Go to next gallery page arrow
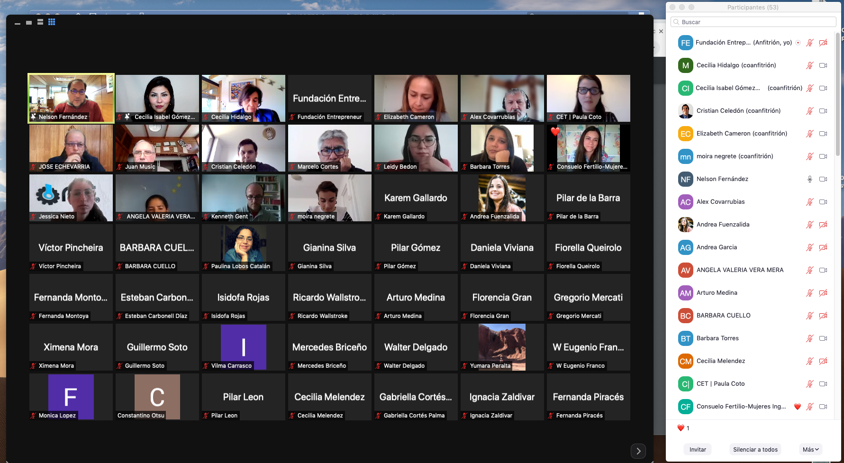Image resolution: width=844 pixels, height=463 pixels. pos(638,451)
